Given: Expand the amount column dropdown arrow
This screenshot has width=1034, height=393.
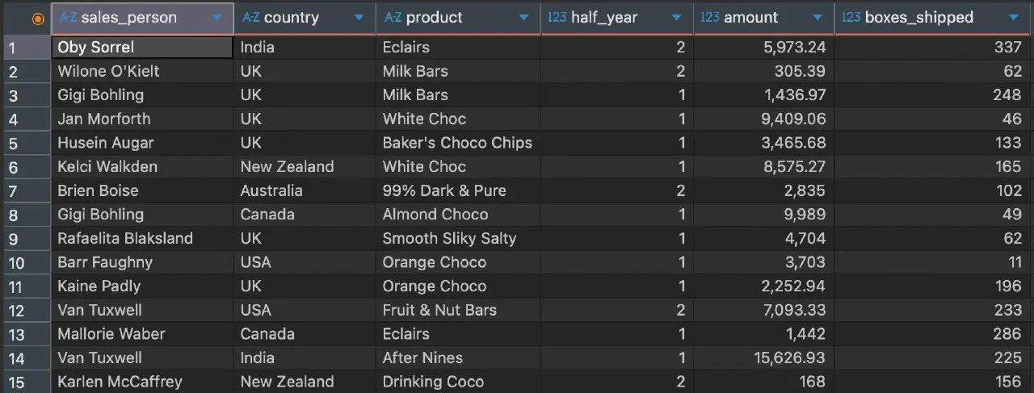Looking at the screenshot, I should [818, 18].
